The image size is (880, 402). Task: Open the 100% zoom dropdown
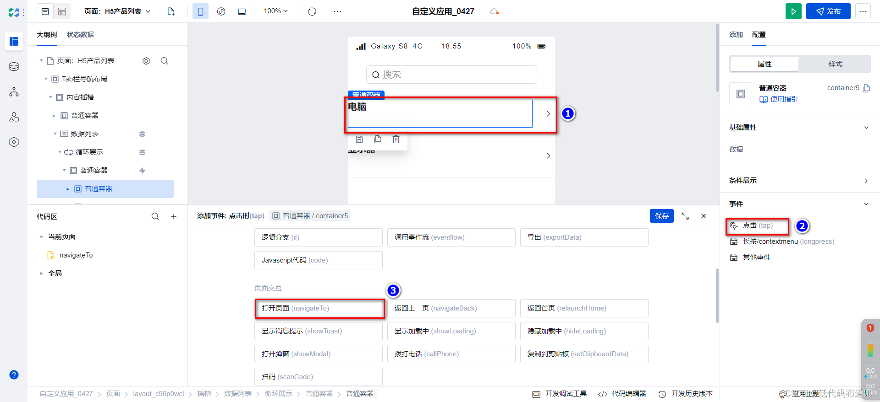275,11
